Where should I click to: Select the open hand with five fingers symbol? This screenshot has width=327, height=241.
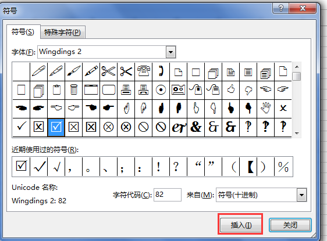[x=266, y=108]
